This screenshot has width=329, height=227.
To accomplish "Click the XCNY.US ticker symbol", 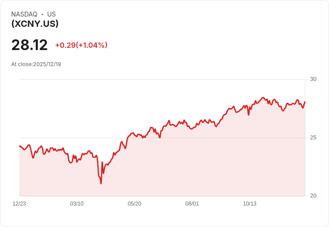I will [35, 24].
